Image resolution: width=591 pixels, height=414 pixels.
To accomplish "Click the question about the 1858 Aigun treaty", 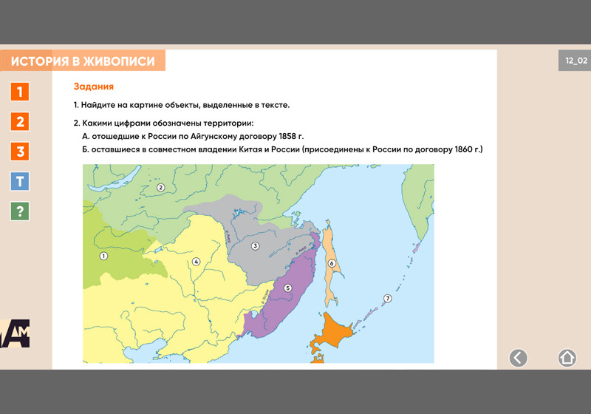I will click(x=193, y=137).
